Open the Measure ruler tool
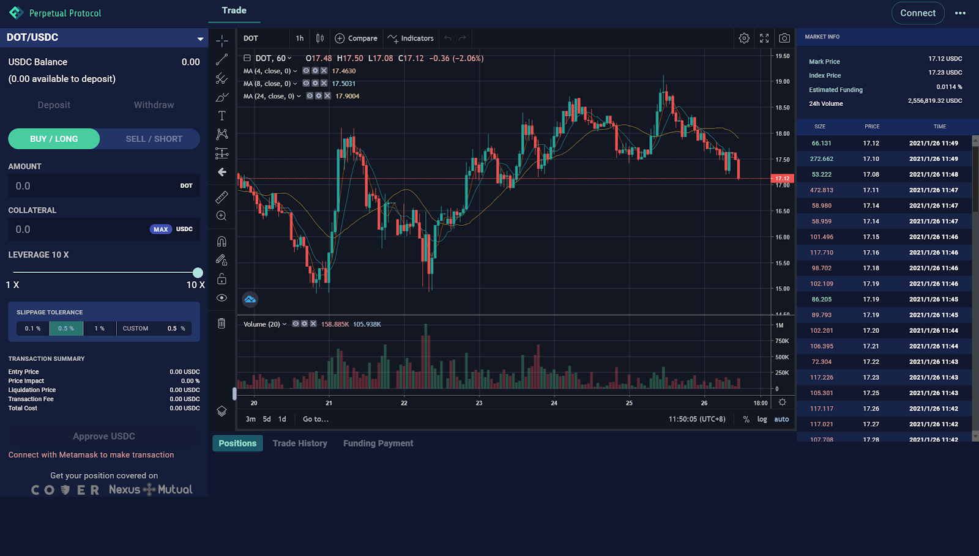Viewport: 979px width, 556px height. (x=221, y=197)
